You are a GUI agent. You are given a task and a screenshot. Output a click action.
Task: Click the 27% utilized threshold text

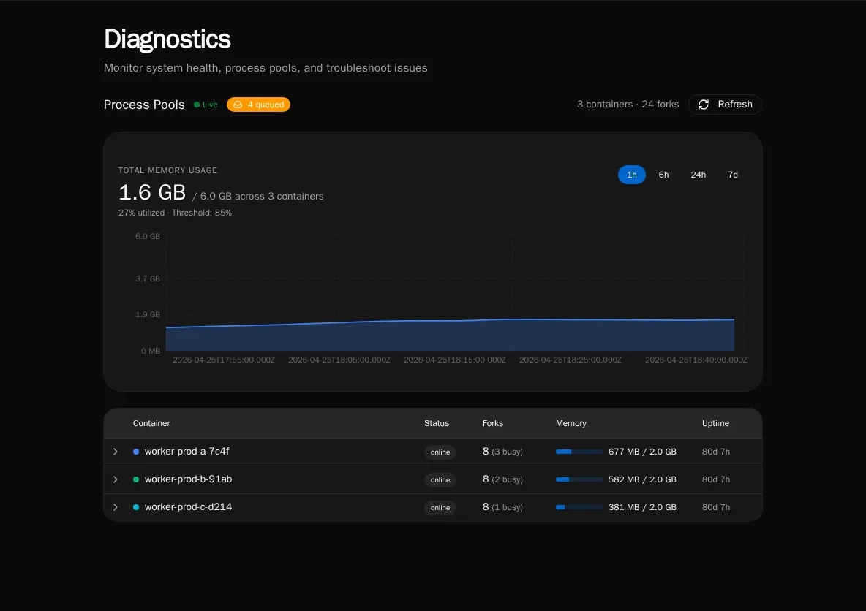pos(175,213)
